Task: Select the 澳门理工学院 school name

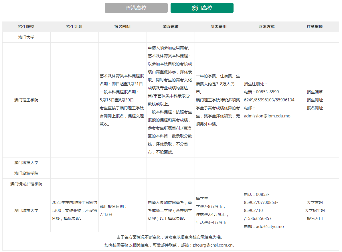Action: tap(26, 100)
